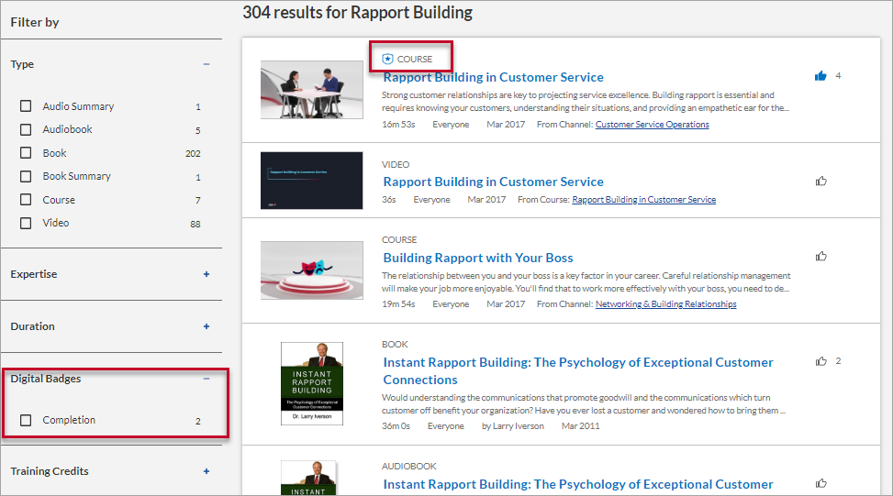The image size is (893, 496).
Task: Collapse the Digital Badges section
Action: (x=206, y=379)
